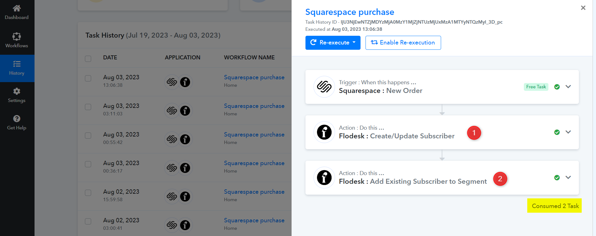Image resolution: width=596 pixels, height=236 pixels.
Task: Check the Aug 03, 2023 03:11:03 row
Action: tap(88, 107)
